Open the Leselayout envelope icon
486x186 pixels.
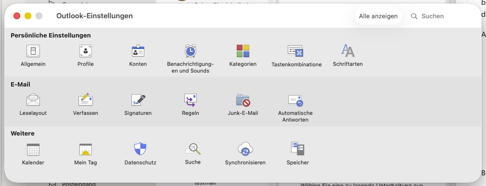click(33, 100)
